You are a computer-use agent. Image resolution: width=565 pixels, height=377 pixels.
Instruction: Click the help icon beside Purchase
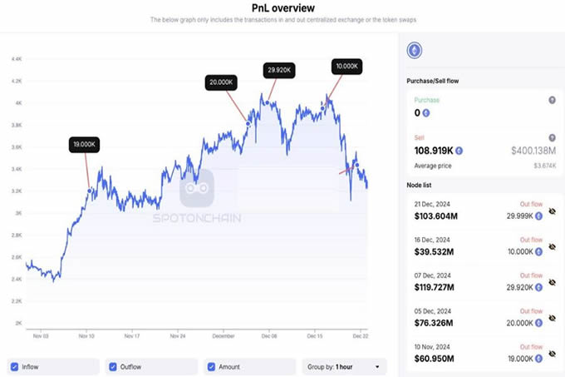click(552, 100)
